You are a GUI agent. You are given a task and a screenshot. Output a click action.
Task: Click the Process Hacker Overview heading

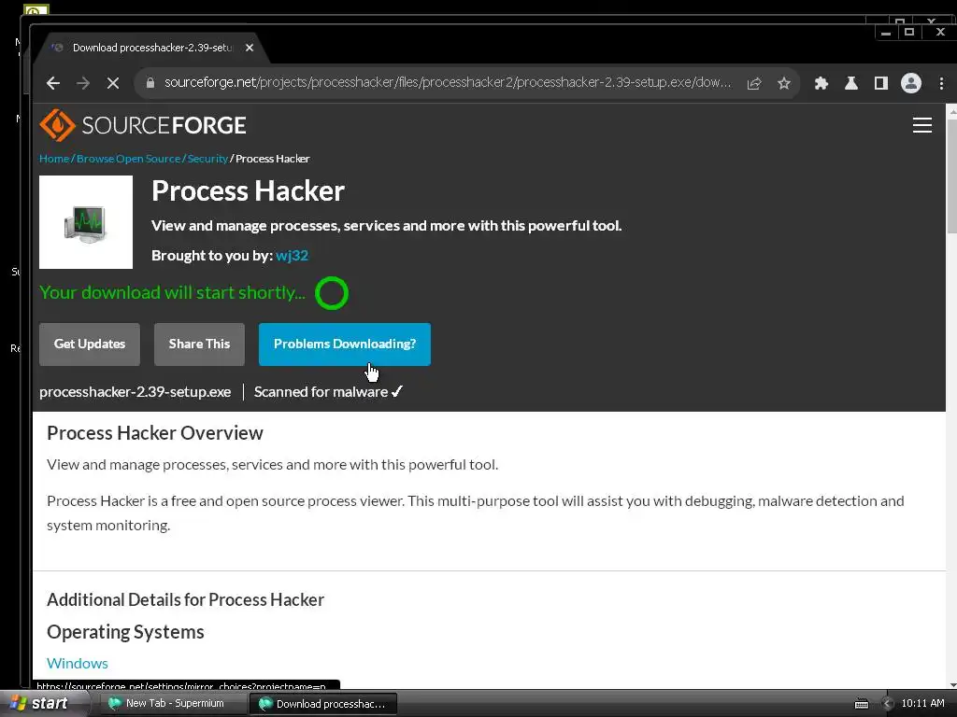155,433
